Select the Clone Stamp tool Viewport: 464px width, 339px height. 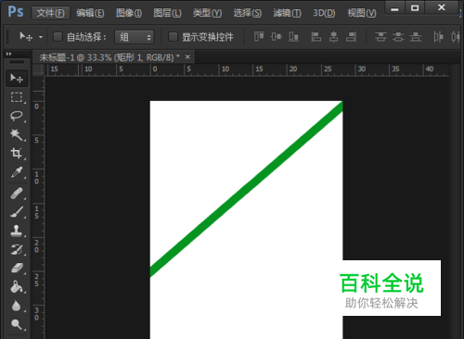17,231
